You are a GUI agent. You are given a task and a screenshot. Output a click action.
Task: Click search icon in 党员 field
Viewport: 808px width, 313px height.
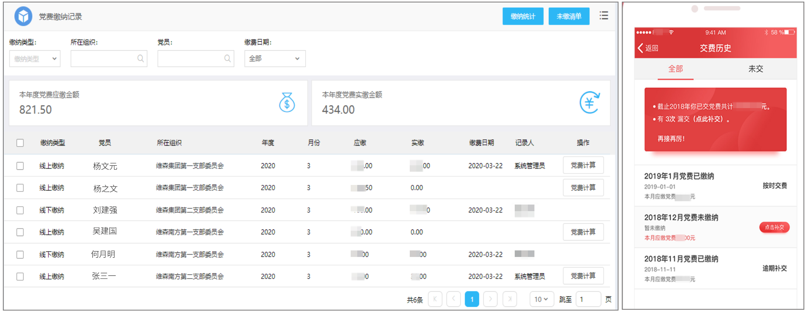point(228,59)
